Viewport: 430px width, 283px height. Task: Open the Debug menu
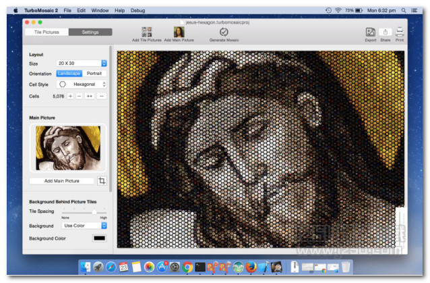[137, 10]
